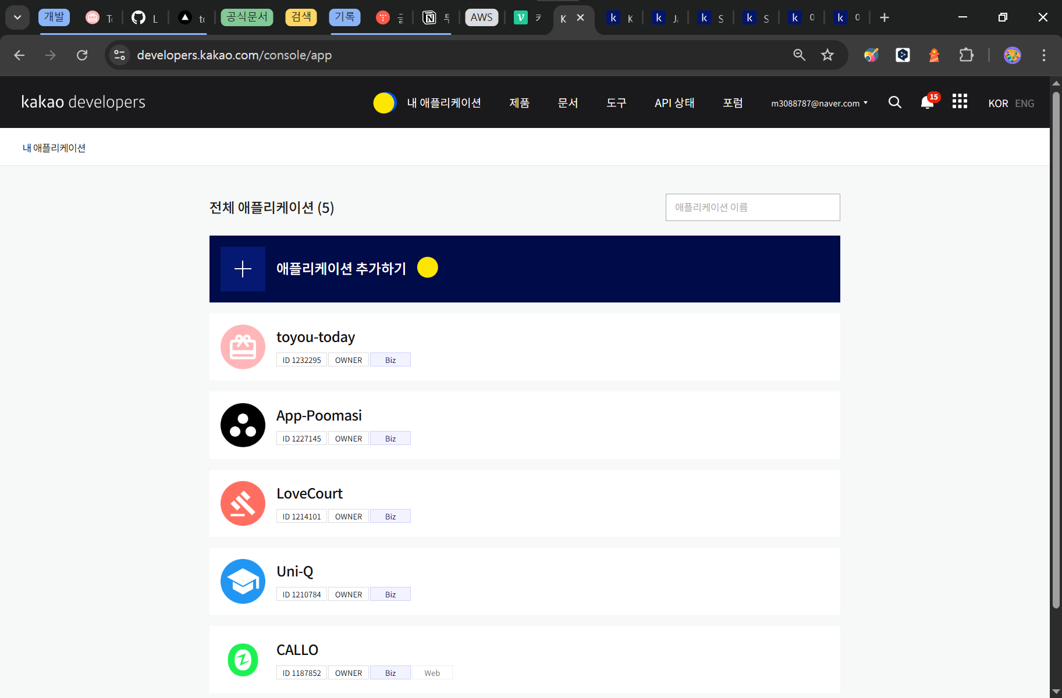Expand the m3088787@naver.com account dropdown
Screen dimensions: 1062x698
[x=819, y=103]
